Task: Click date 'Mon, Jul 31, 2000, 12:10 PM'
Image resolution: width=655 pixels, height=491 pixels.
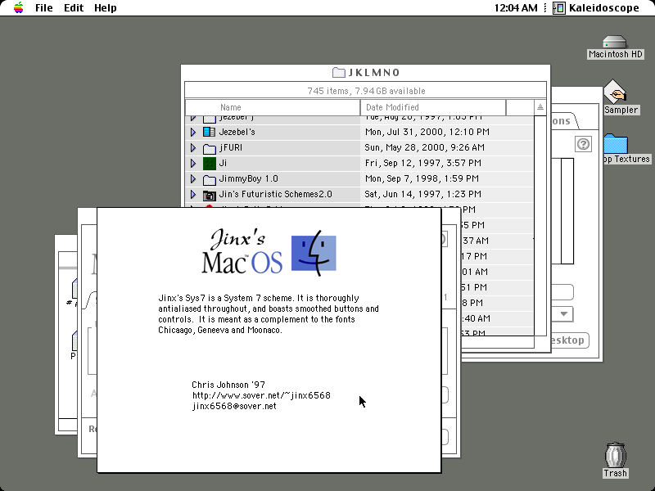Action: click(427, 132)
